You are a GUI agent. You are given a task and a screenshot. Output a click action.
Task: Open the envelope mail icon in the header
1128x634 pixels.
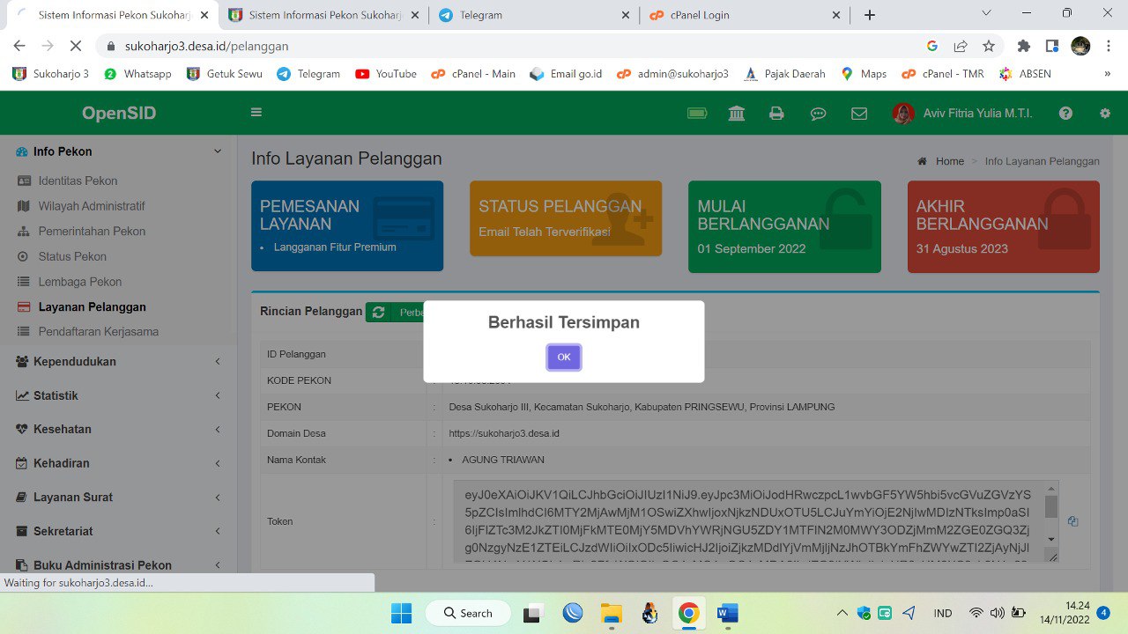click(x=858, y=112)
